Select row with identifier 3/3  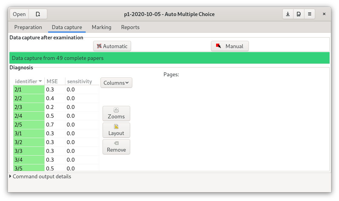pyautogui.click(x=29, y=151)
